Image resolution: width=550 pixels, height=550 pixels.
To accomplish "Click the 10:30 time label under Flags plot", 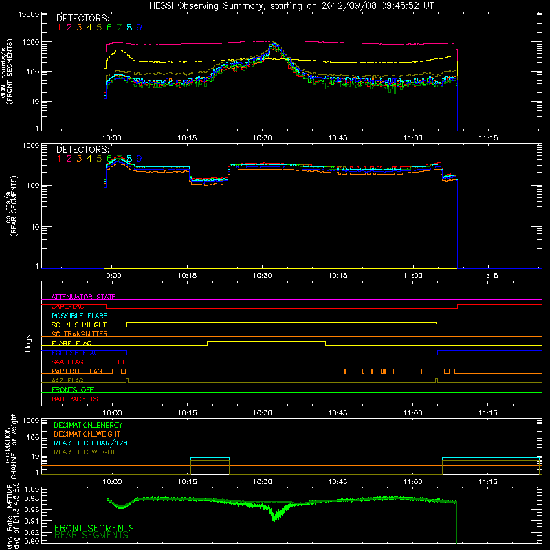I will tap(263, 413).
